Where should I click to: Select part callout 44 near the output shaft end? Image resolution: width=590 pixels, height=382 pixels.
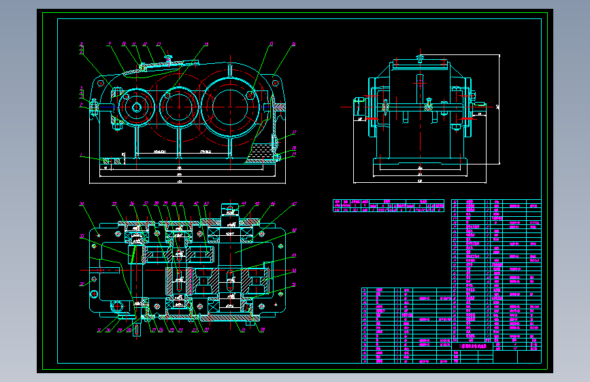pos(244,203)
